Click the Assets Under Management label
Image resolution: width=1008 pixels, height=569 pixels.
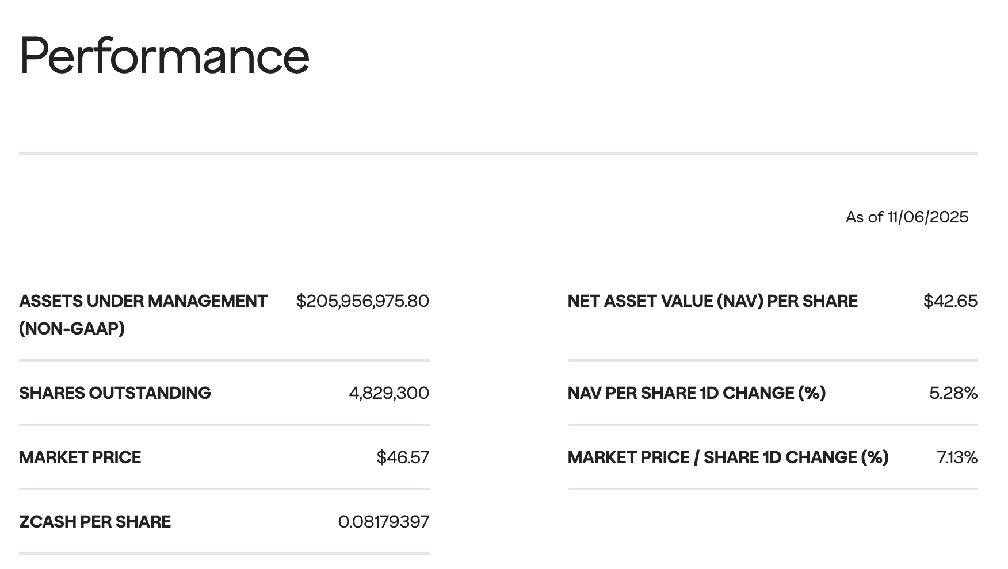[x=143, y=301]
